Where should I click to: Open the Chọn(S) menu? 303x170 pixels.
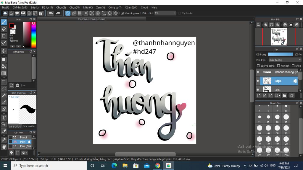coord(61,7)
